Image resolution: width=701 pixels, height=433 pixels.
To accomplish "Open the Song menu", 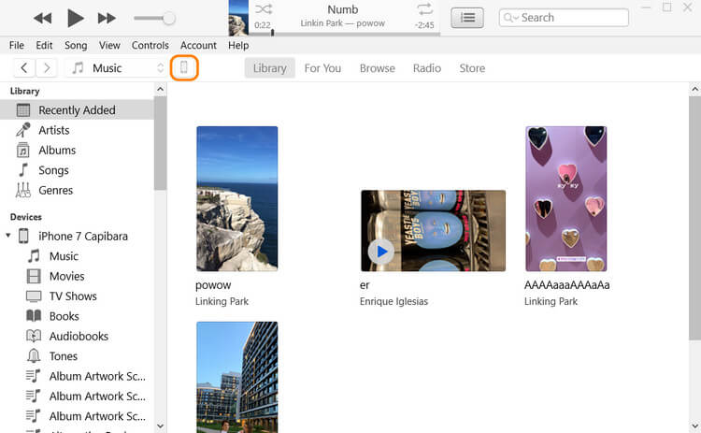I will 76,45.
